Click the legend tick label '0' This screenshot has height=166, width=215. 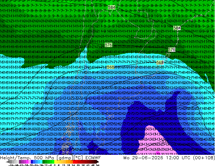[55, 165]
